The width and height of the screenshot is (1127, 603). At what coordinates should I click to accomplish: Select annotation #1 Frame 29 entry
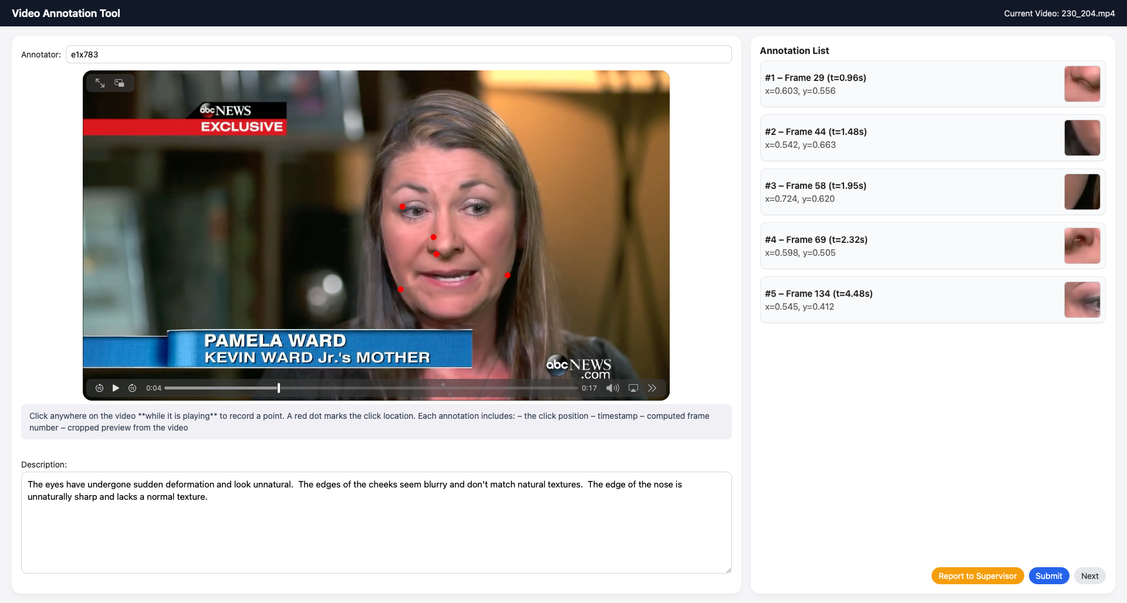910,84
